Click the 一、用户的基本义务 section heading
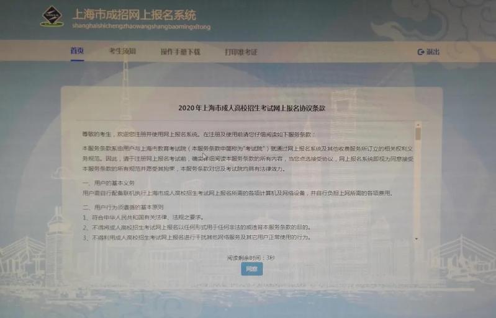Screen dimensions: 496x318 (x=109, y=183)
